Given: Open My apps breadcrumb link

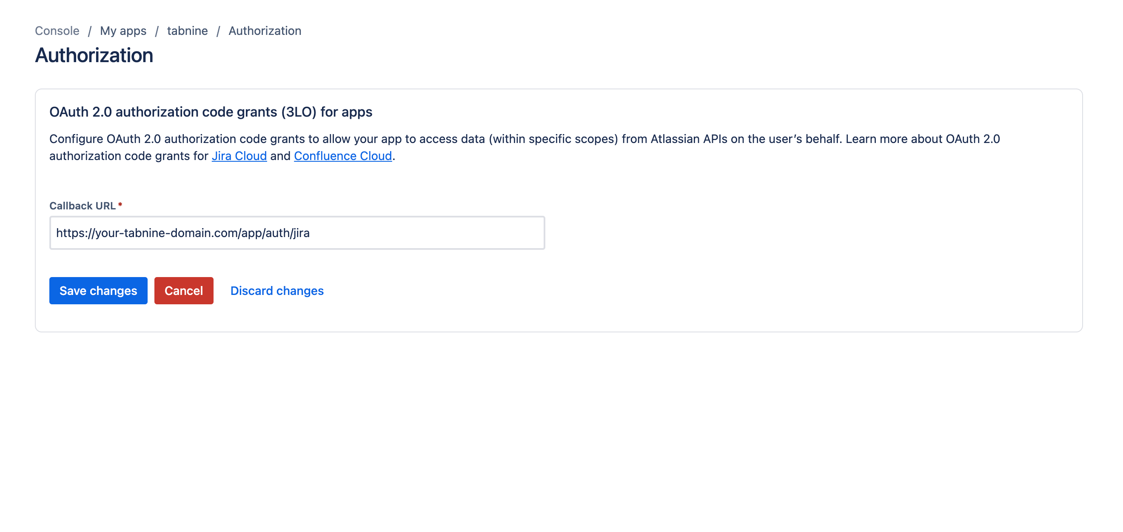Looking at the screenshot, I should 123,31.
